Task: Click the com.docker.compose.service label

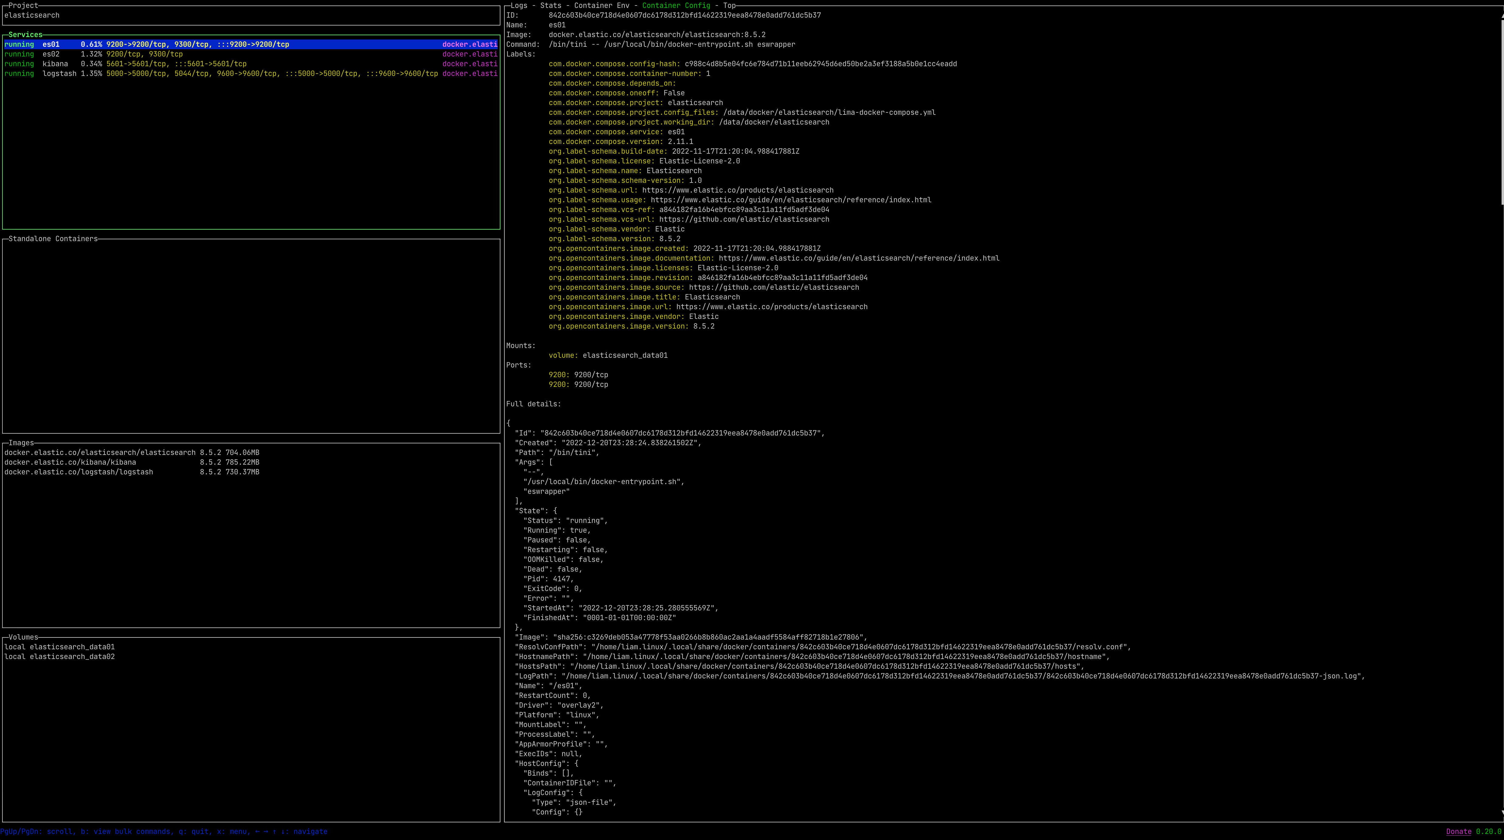Action: (x=606, y=132)
